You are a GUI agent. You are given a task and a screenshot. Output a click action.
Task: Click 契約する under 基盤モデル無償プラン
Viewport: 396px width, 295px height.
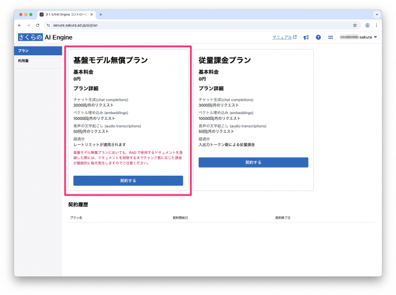(x=128, y=181)
